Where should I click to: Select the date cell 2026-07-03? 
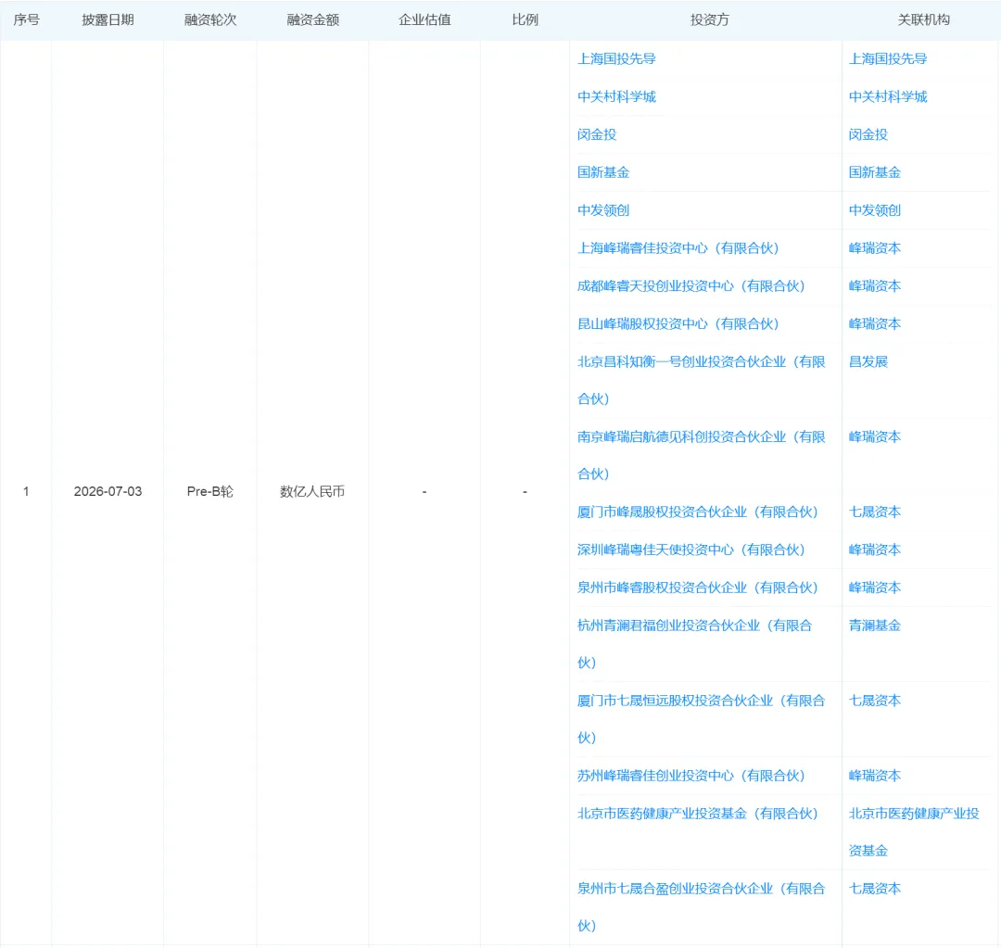pyautogui.click(x=108, y=491)
